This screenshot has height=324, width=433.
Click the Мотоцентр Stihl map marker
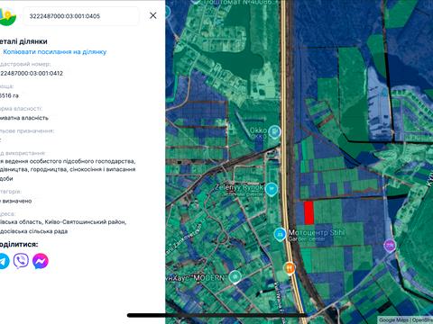point(280,234)
